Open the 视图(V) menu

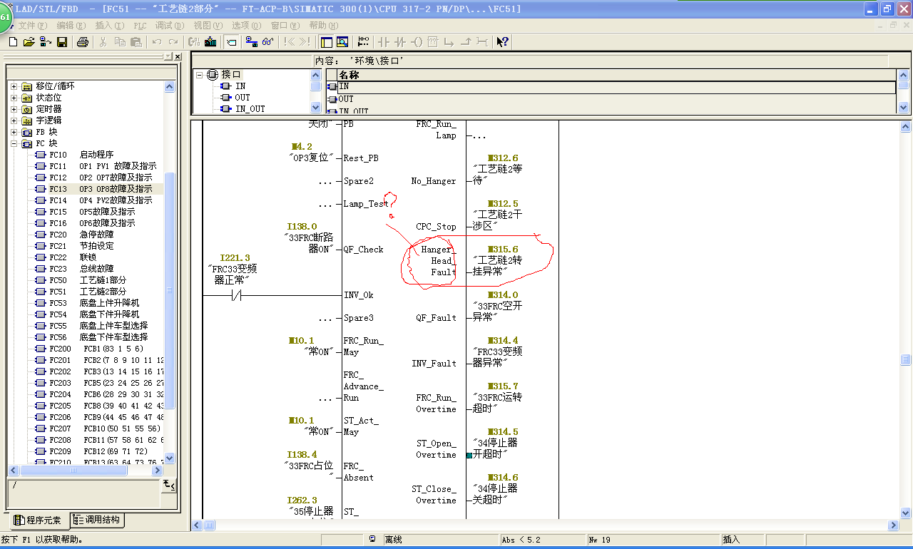click(208, 25)
